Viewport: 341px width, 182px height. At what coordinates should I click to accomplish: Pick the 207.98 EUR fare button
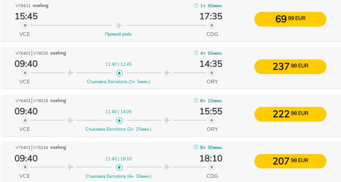click(290, 161)
